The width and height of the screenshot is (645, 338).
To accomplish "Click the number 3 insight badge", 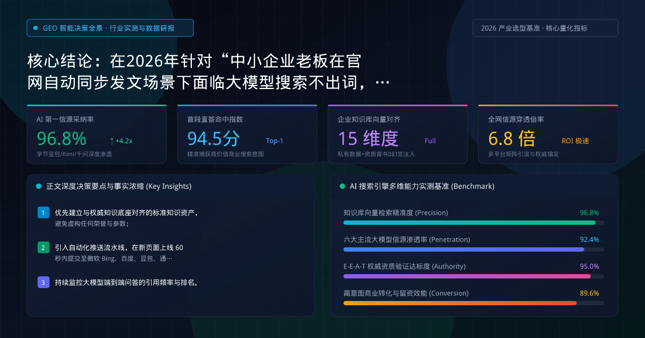I will click(x=44, y=283).
